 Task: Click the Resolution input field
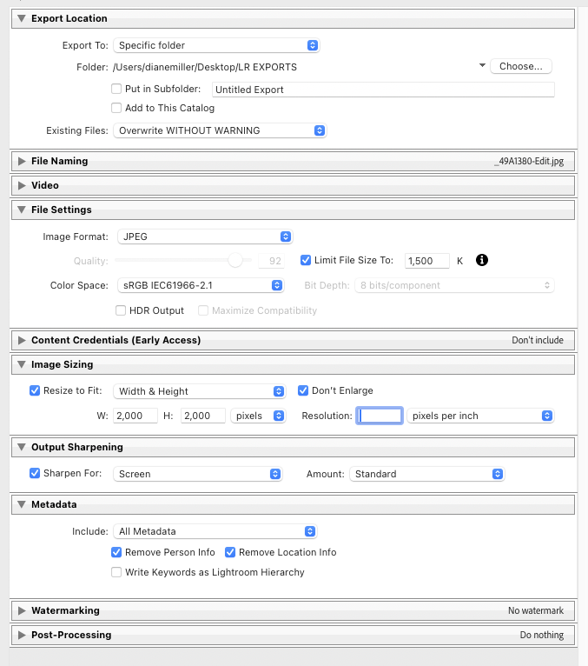380,416
